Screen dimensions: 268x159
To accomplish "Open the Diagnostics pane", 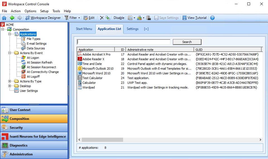I will click(34, 145).
